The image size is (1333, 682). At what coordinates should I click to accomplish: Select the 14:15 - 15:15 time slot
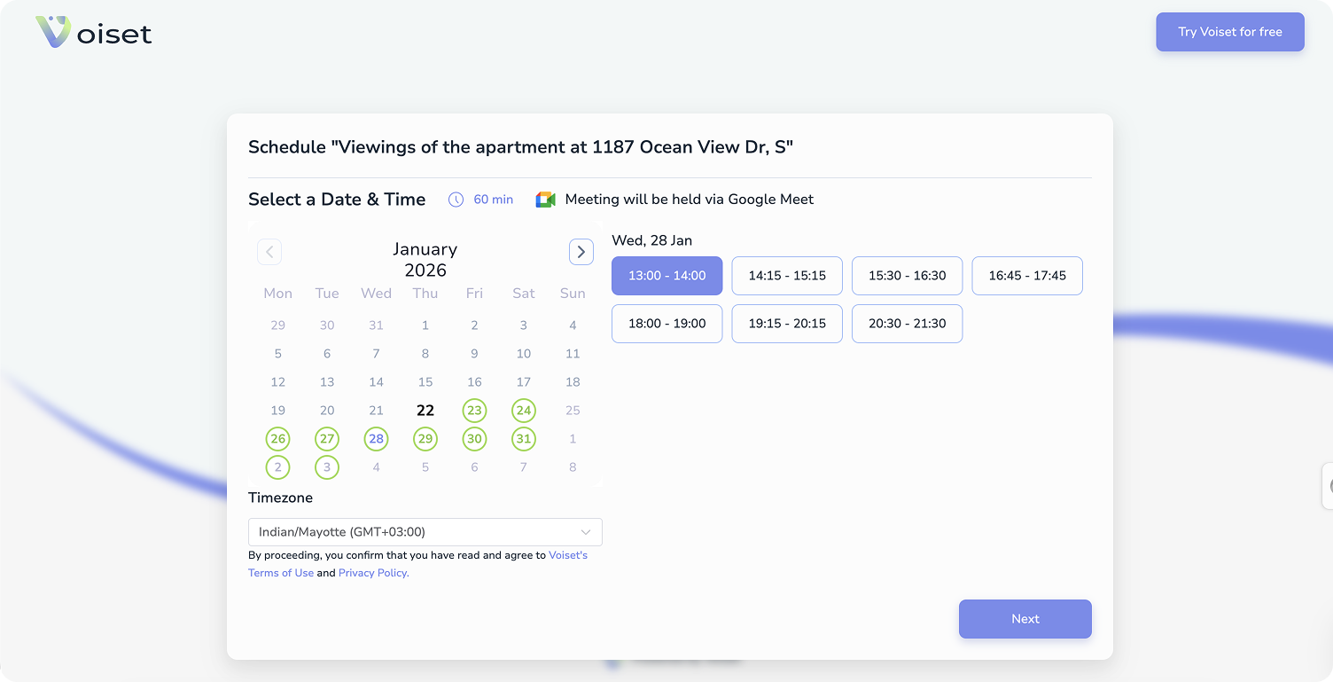pos(786,276)
